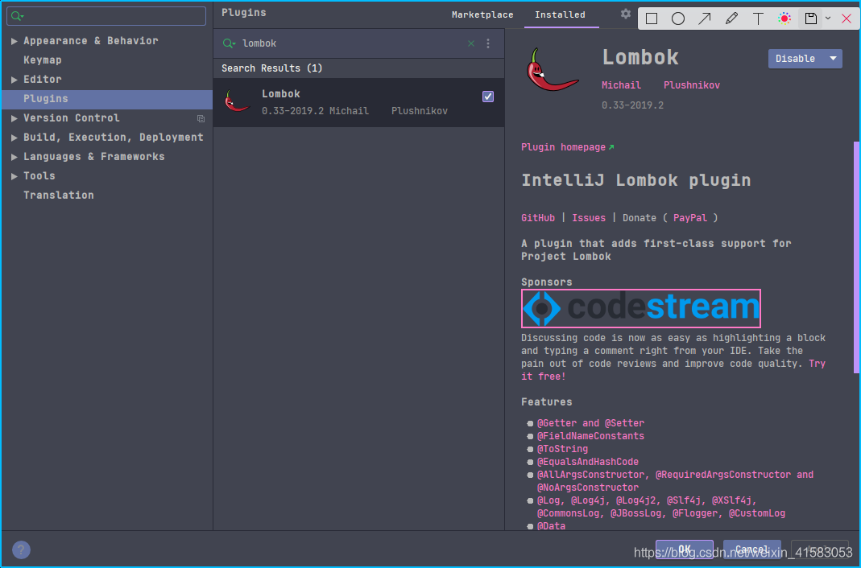Select the arrow annotation tool
The width and height of the screenshot is (861, 568).
point(705,19)
